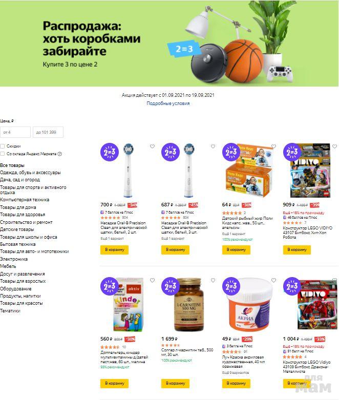This screenshot has width=339, height=400.
Task: Open help icon next to Яндекс.Маркет warehouse
Action: pyautogui.click(x=60, y=154)
